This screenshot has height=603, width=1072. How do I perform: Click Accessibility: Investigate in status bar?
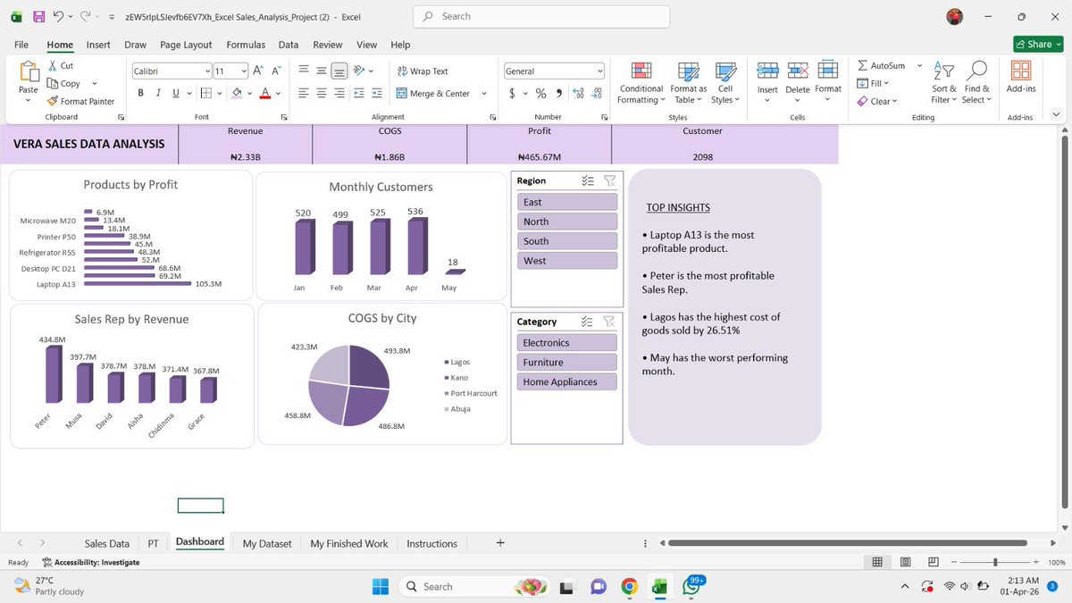pyautogui.click(x=91, y=562)
